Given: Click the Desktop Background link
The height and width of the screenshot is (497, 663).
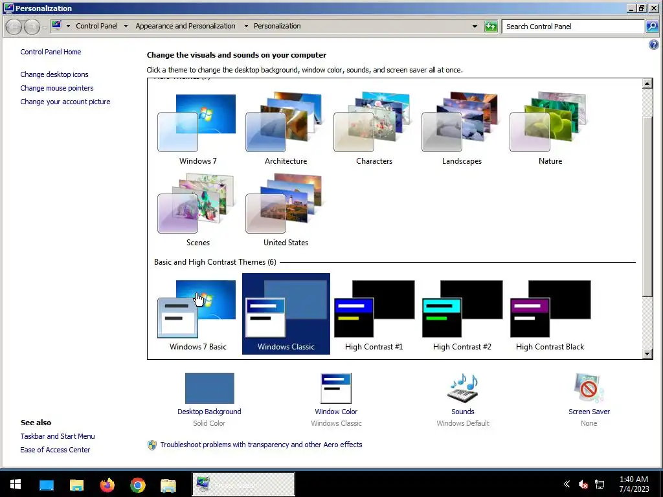Looking at the screenshot, I should click(209, 412).
